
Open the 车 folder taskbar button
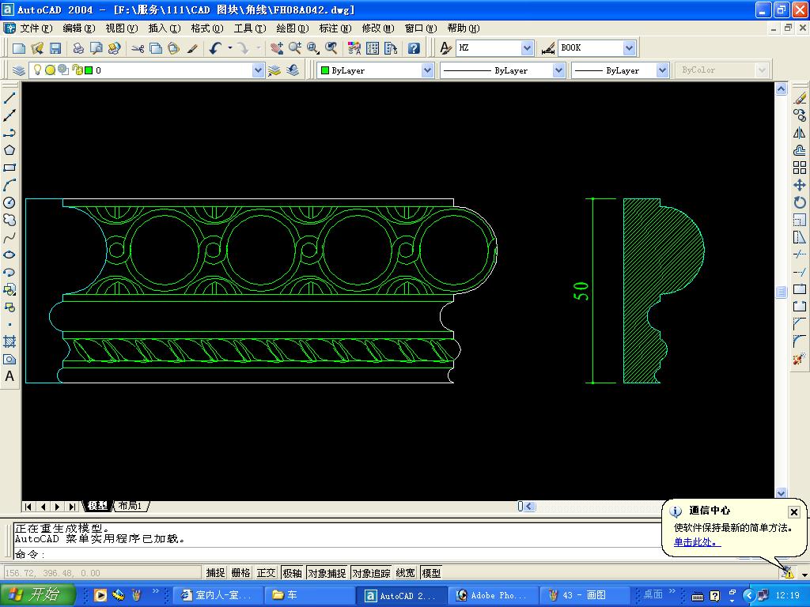click(309, 595)
